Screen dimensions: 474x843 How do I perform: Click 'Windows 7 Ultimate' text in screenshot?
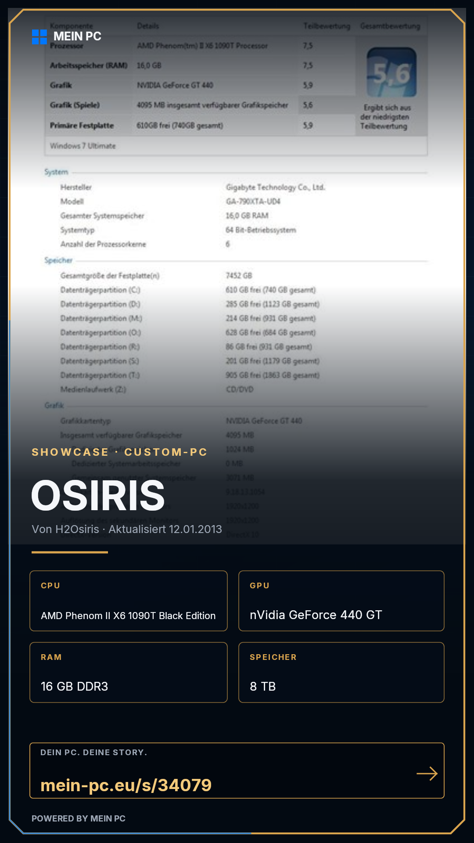click(83, 146)
